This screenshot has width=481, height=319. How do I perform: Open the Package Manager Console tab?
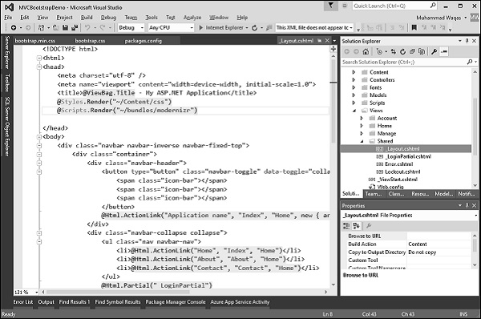point(176,302)
